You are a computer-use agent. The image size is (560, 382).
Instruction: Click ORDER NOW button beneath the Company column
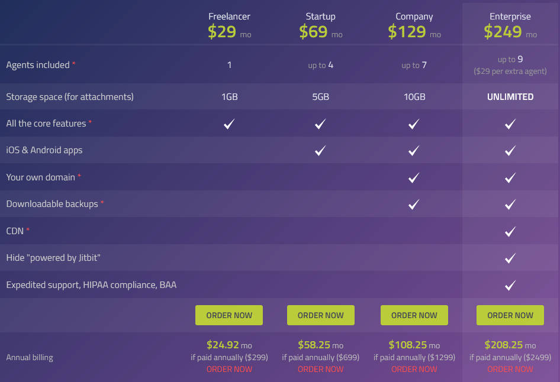pyautogui.click(x=414, y=315)
